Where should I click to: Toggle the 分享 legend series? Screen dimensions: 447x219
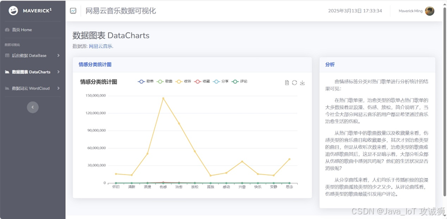221,82
